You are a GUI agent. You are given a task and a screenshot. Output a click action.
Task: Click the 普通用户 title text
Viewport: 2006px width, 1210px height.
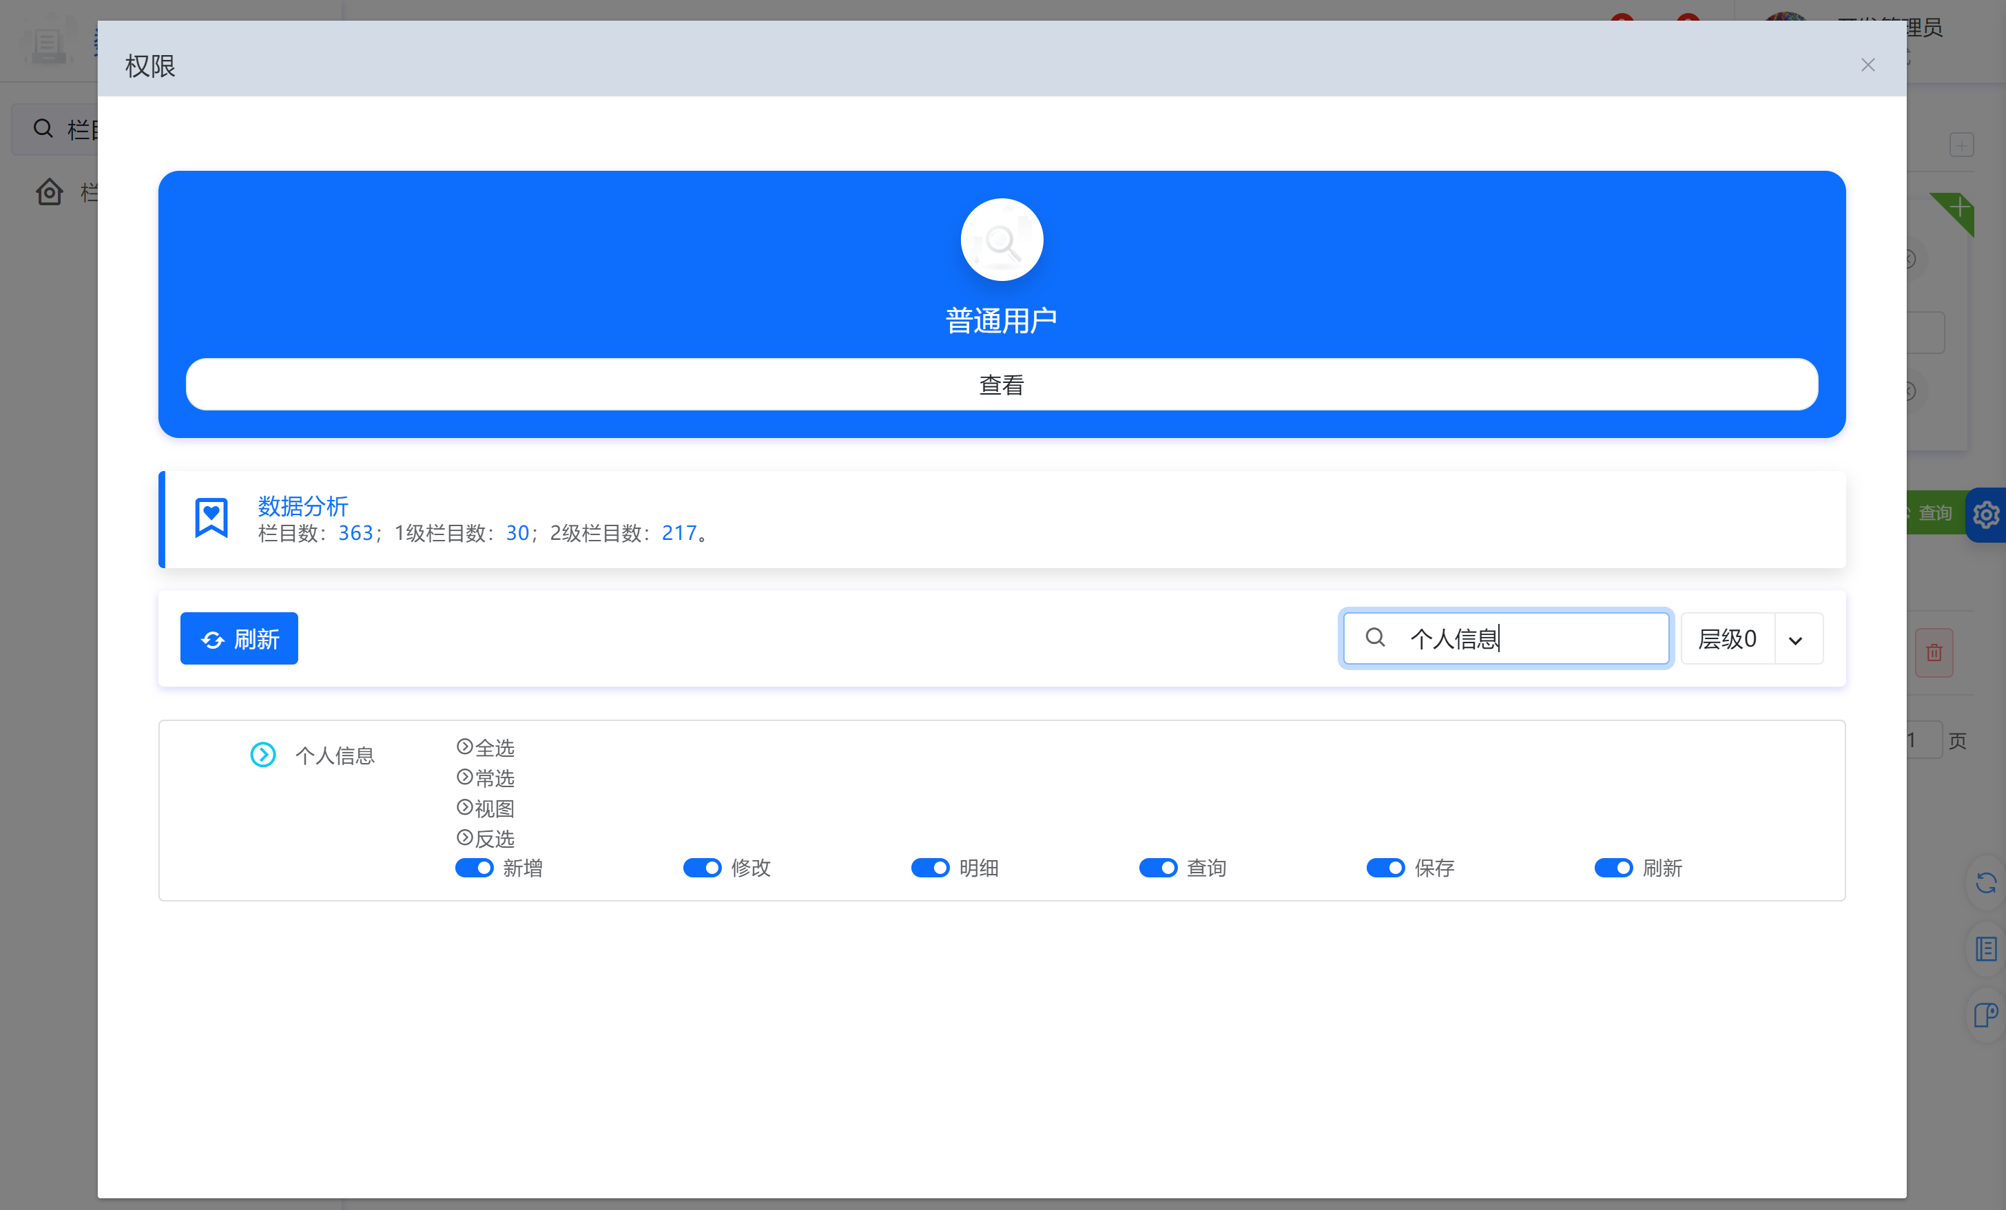point(1002,321)
